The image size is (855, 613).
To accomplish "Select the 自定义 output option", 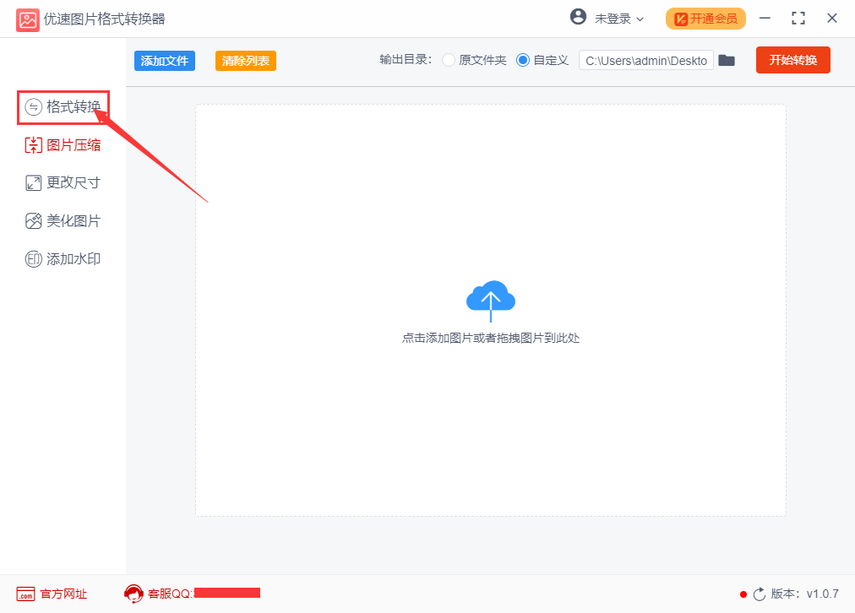I will (524, 60).
